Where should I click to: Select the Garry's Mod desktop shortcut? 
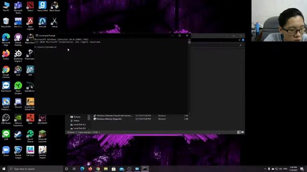(43, 6)
